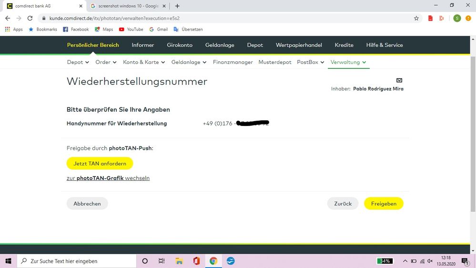The height and width of the screenshot is (268, 476).
Task: Expand the Order dropdown
Action: pyautogui.click(x=106, y=62)
